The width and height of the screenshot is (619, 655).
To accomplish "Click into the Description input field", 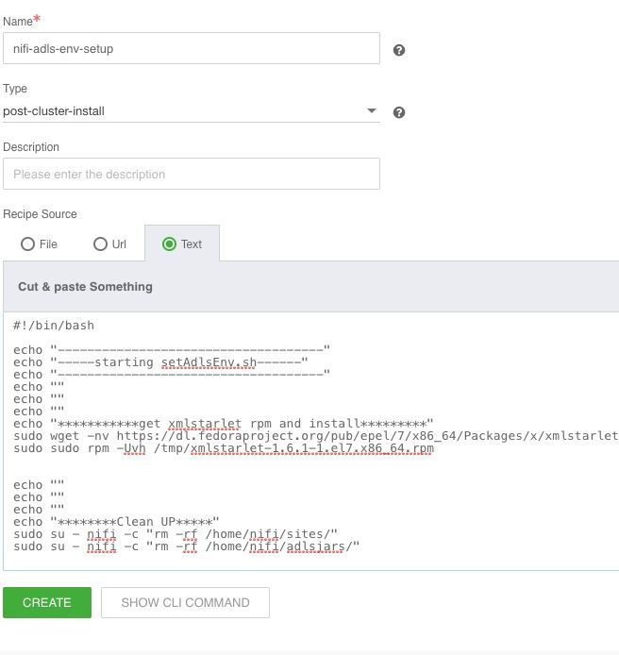I will tap(191, 174).
